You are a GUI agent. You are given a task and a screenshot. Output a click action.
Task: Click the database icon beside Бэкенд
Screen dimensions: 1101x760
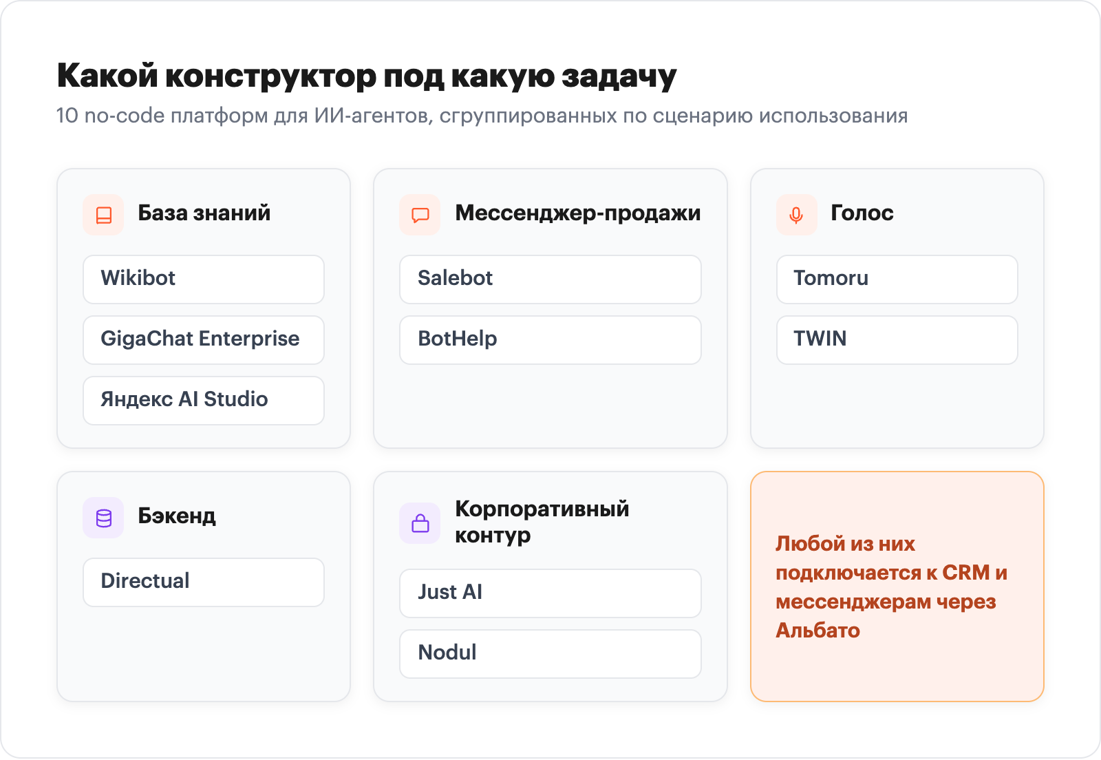(x=103, y=518)
